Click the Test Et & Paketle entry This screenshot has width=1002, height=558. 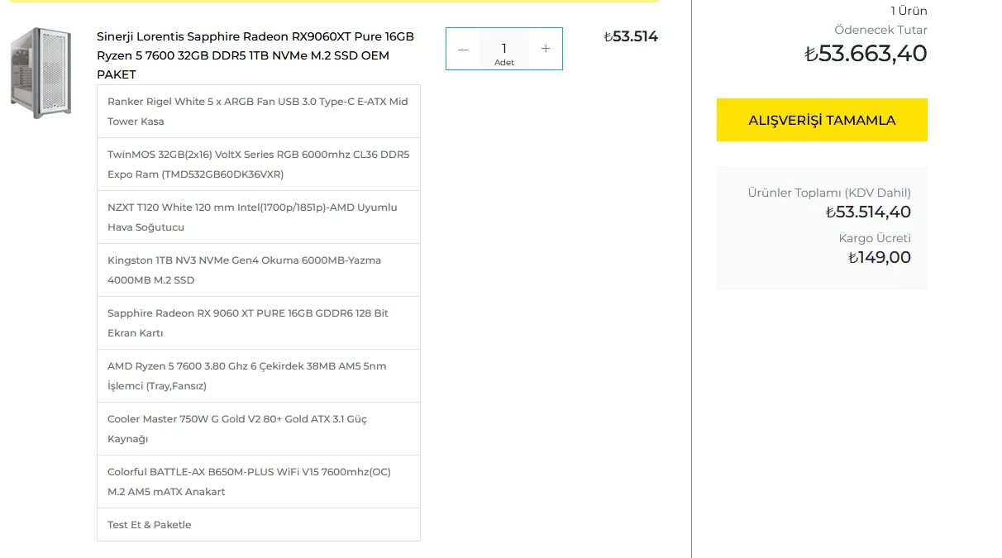point(258,524)
